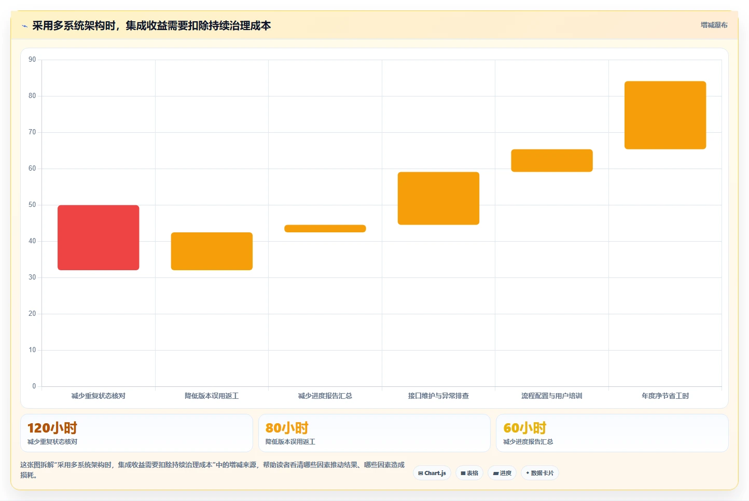
Task: Open the 60小时 data card
Action: pyautogui.click(x=612, y=433)
